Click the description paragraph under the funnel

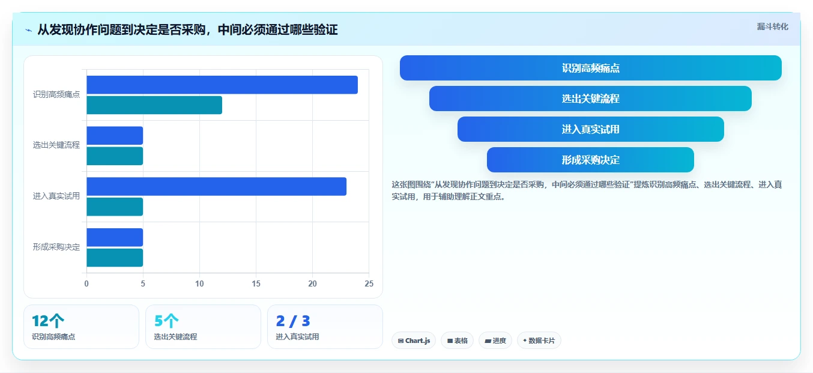point(587,190)
